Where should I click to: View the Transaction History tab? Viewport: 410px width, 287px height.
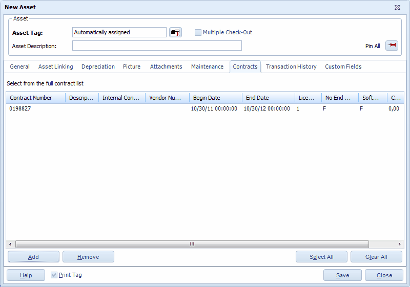pos(291,67)
